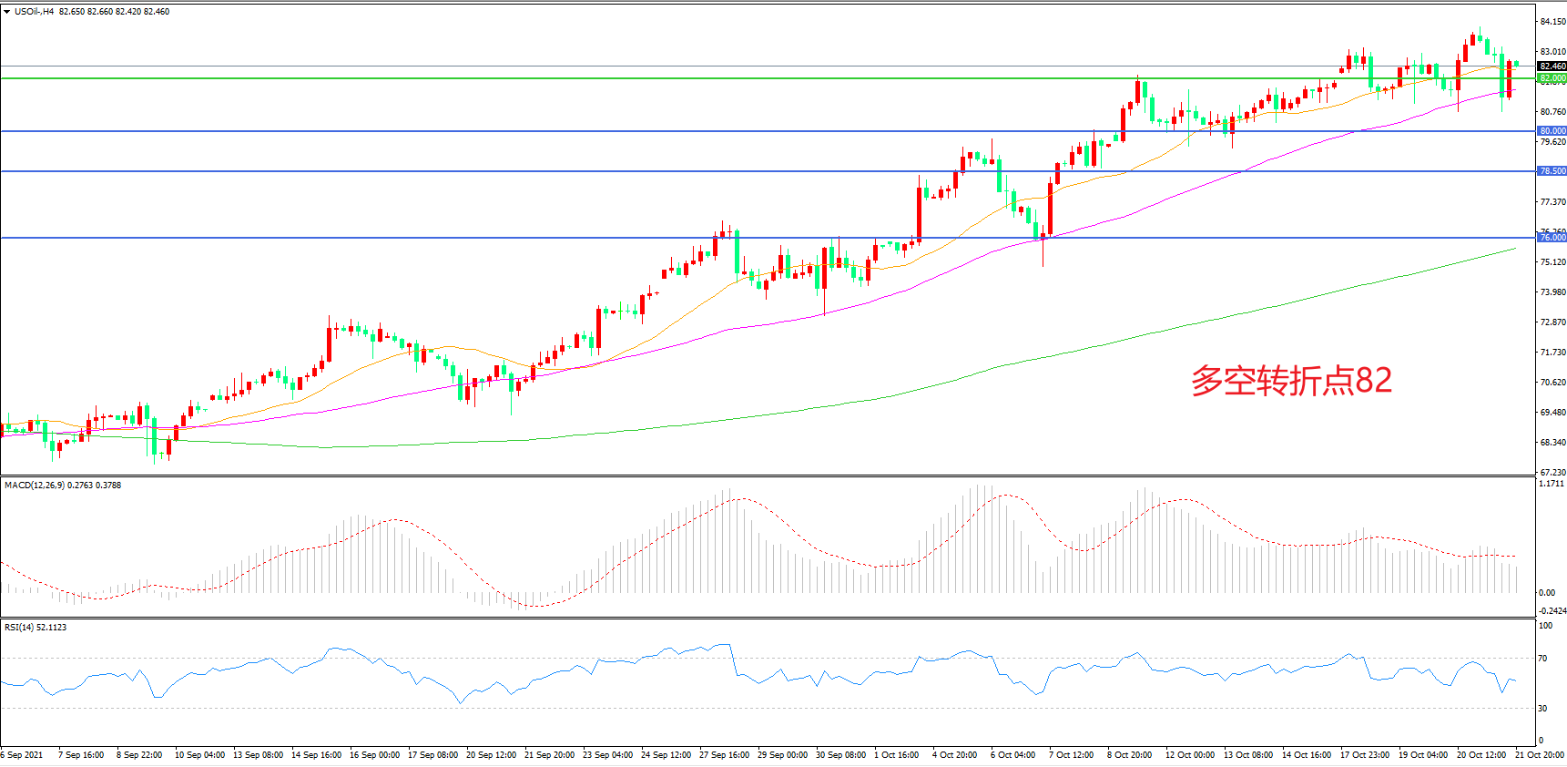1567x767 pixels.
Task: Click the 1.1711 MACD scale maximum label
Action: (1551, 484)
